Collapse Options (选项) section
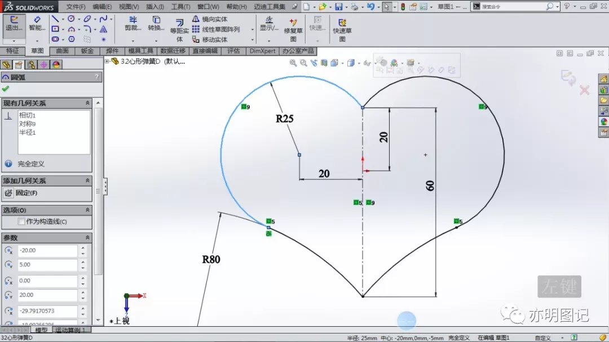Image resolution: width=609 pixels, height=342 pixels. [87, 210]
